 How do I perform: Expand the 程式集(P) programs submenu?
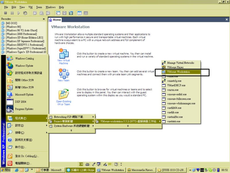point(27,118)
